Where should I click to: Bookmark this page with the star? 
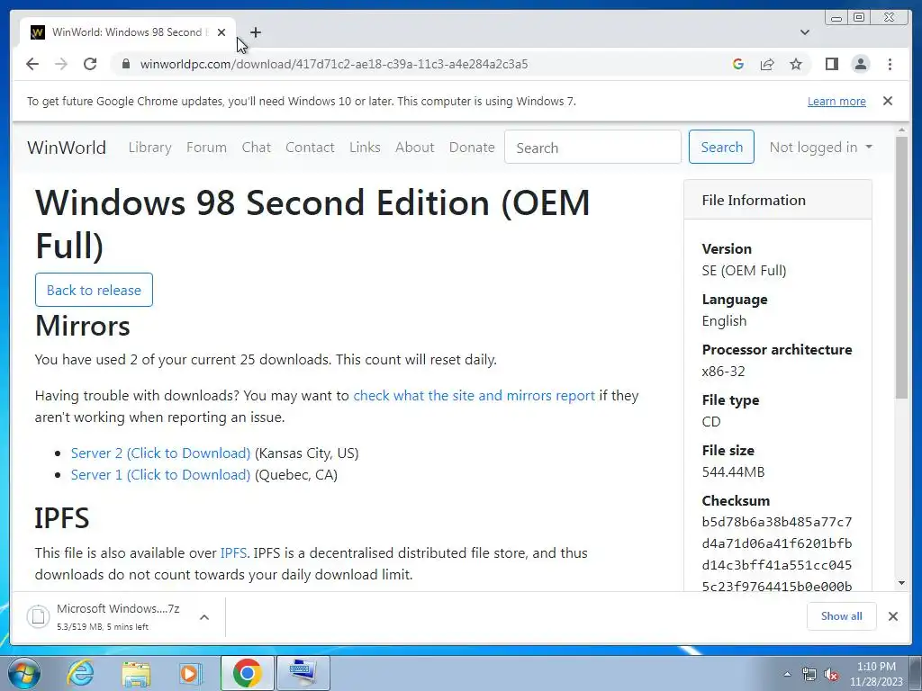point(796,64)
